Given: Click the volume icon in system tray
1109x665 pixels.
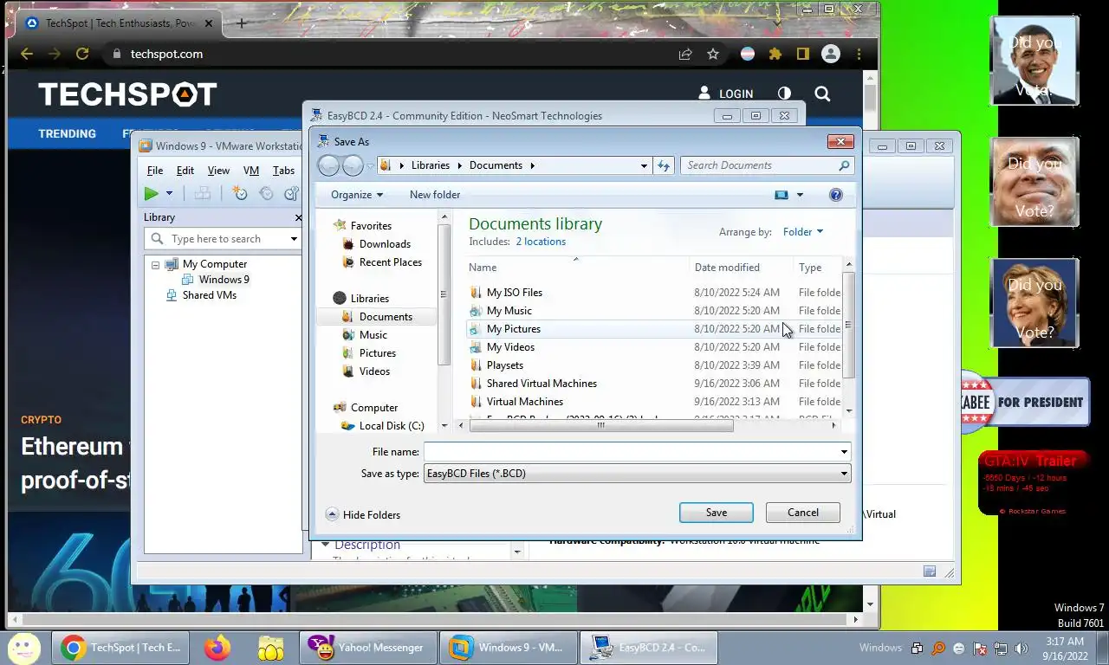Looking at the screenshot, I should [1021, 648].
